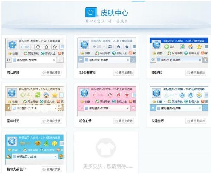This screenshot has height=178, width=211.
Task: Click the red home circle in 粉色心情 preview
Action: tap(118, 95)
